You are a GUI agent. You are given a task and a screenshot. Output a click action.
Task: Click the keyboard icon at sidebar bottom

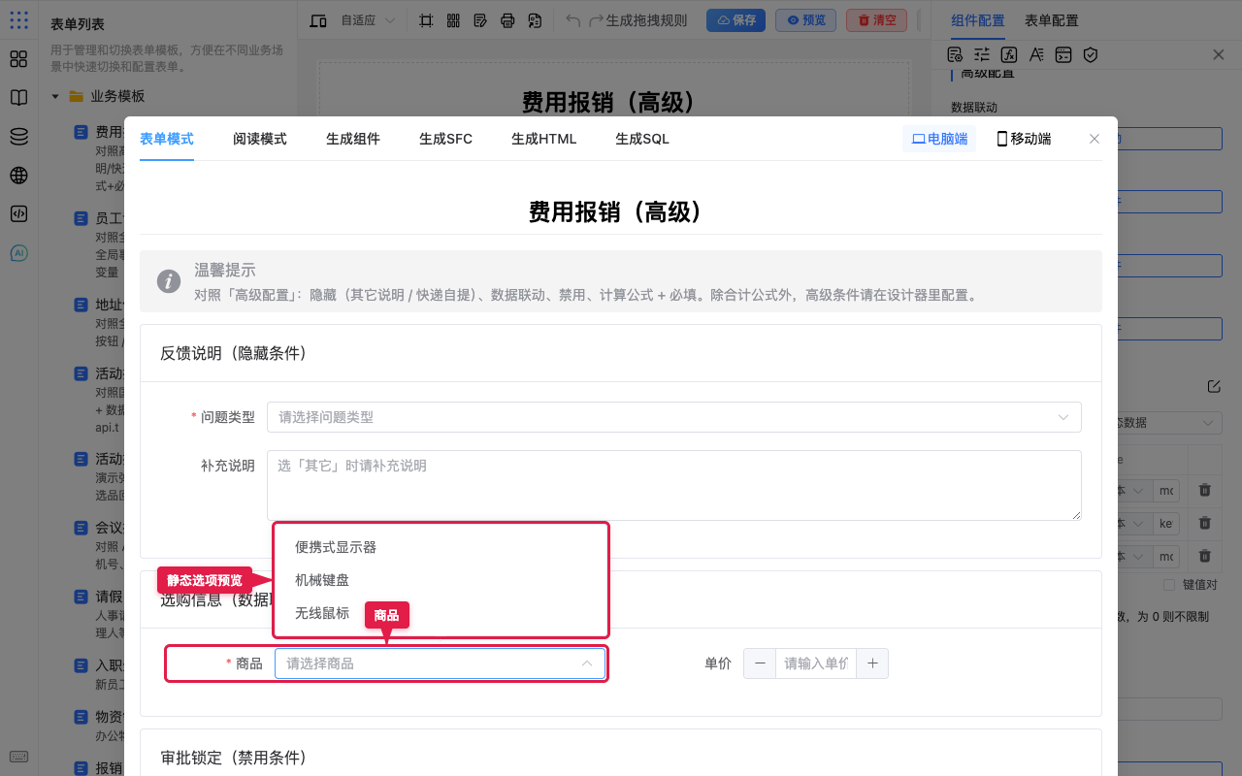pos(18,757)
